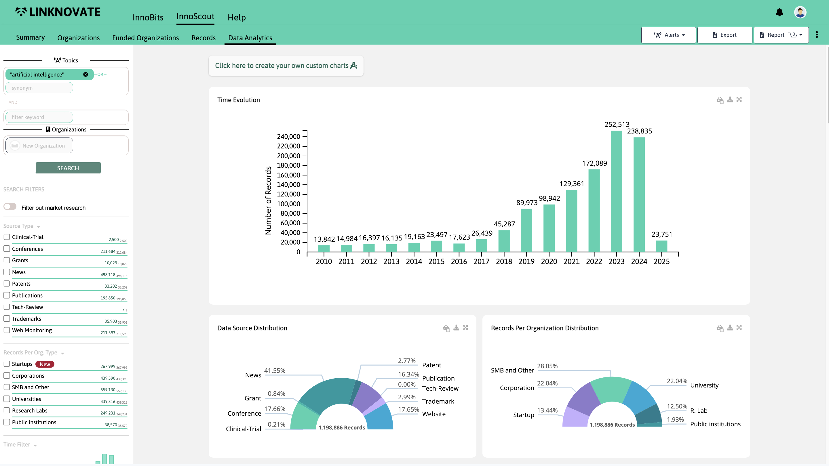This screenshot has width=829, height=466.
Task: Check the Corporations organization type
Action: pyautogui.click(x=7, y=376)
